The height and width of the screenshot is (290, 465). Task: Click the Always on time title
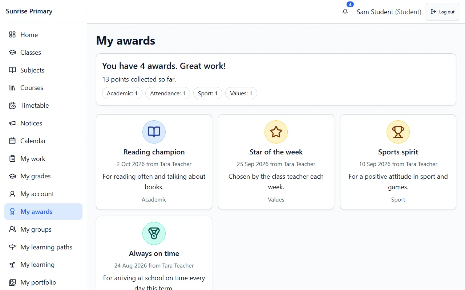point(154,253)
